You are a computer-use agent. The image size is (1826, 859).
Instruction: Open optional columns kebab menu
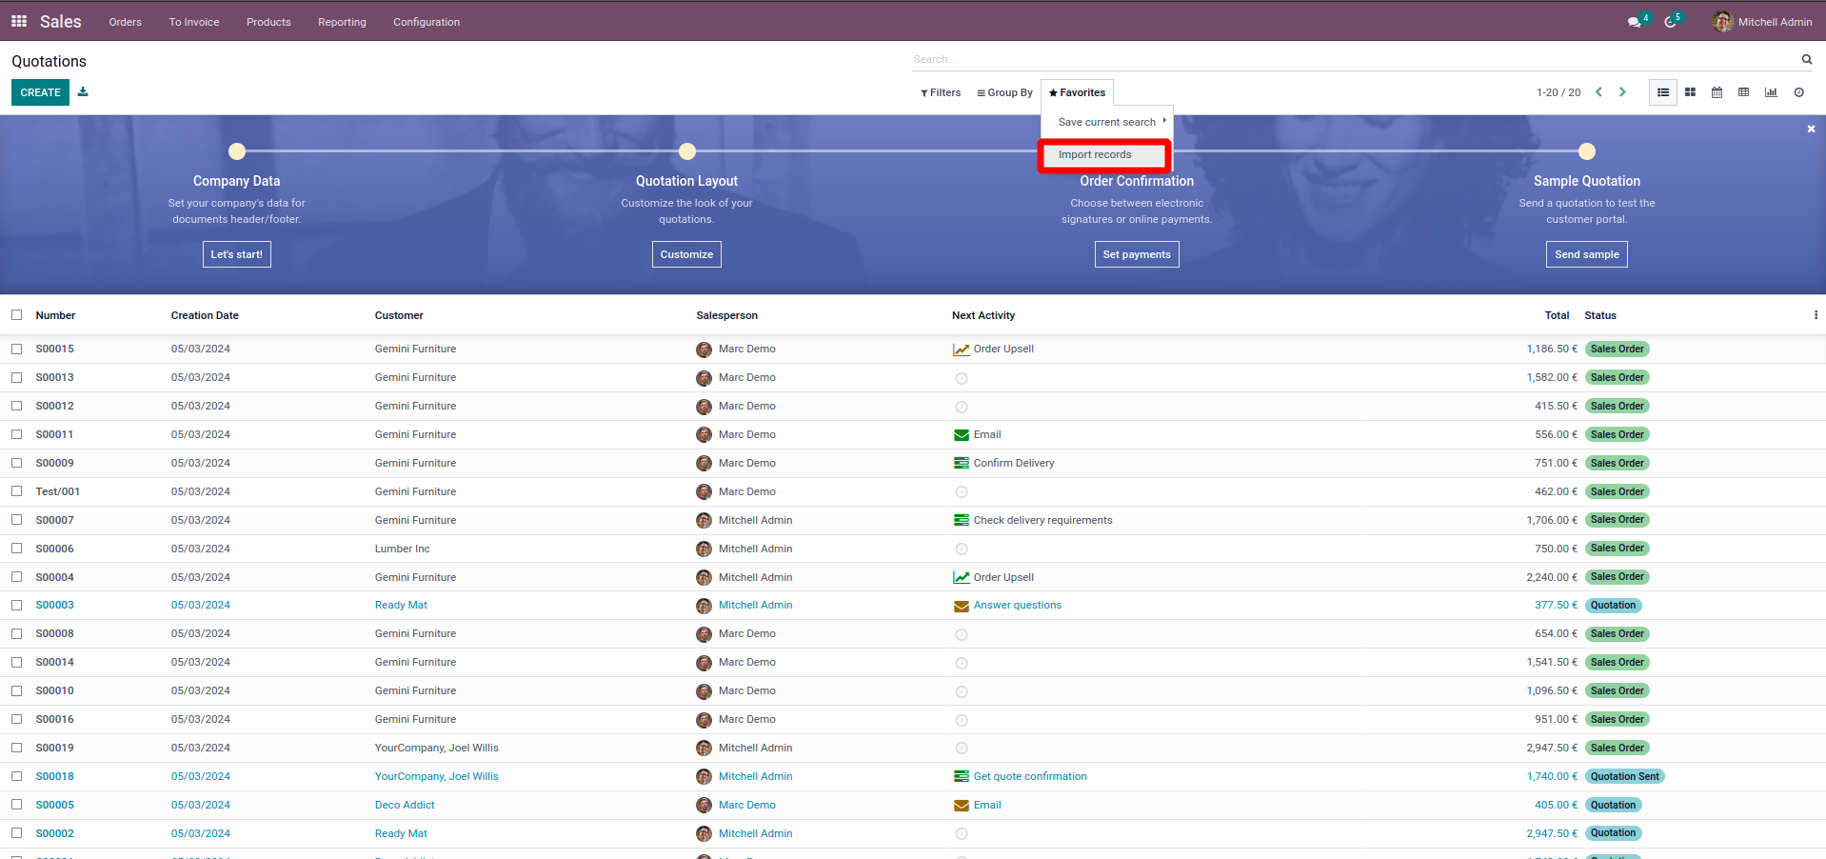[1816, 315]
